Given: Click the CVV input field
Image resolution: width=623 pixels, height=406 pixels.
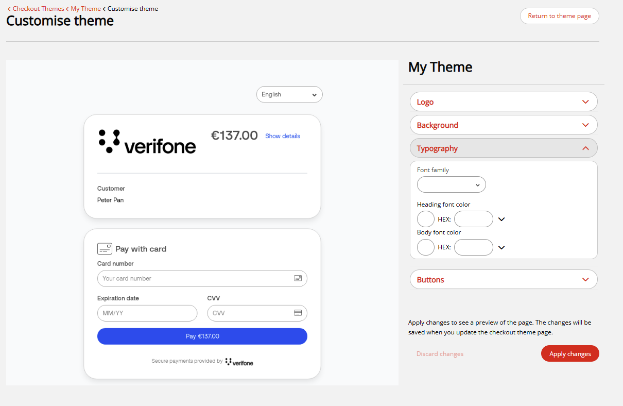Looking at the screenshot, I should click(x=257, y=313).
